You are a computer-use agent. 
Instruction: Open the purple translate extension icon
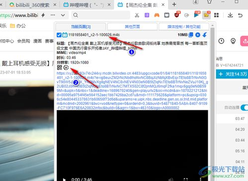(x=147, y=15)
